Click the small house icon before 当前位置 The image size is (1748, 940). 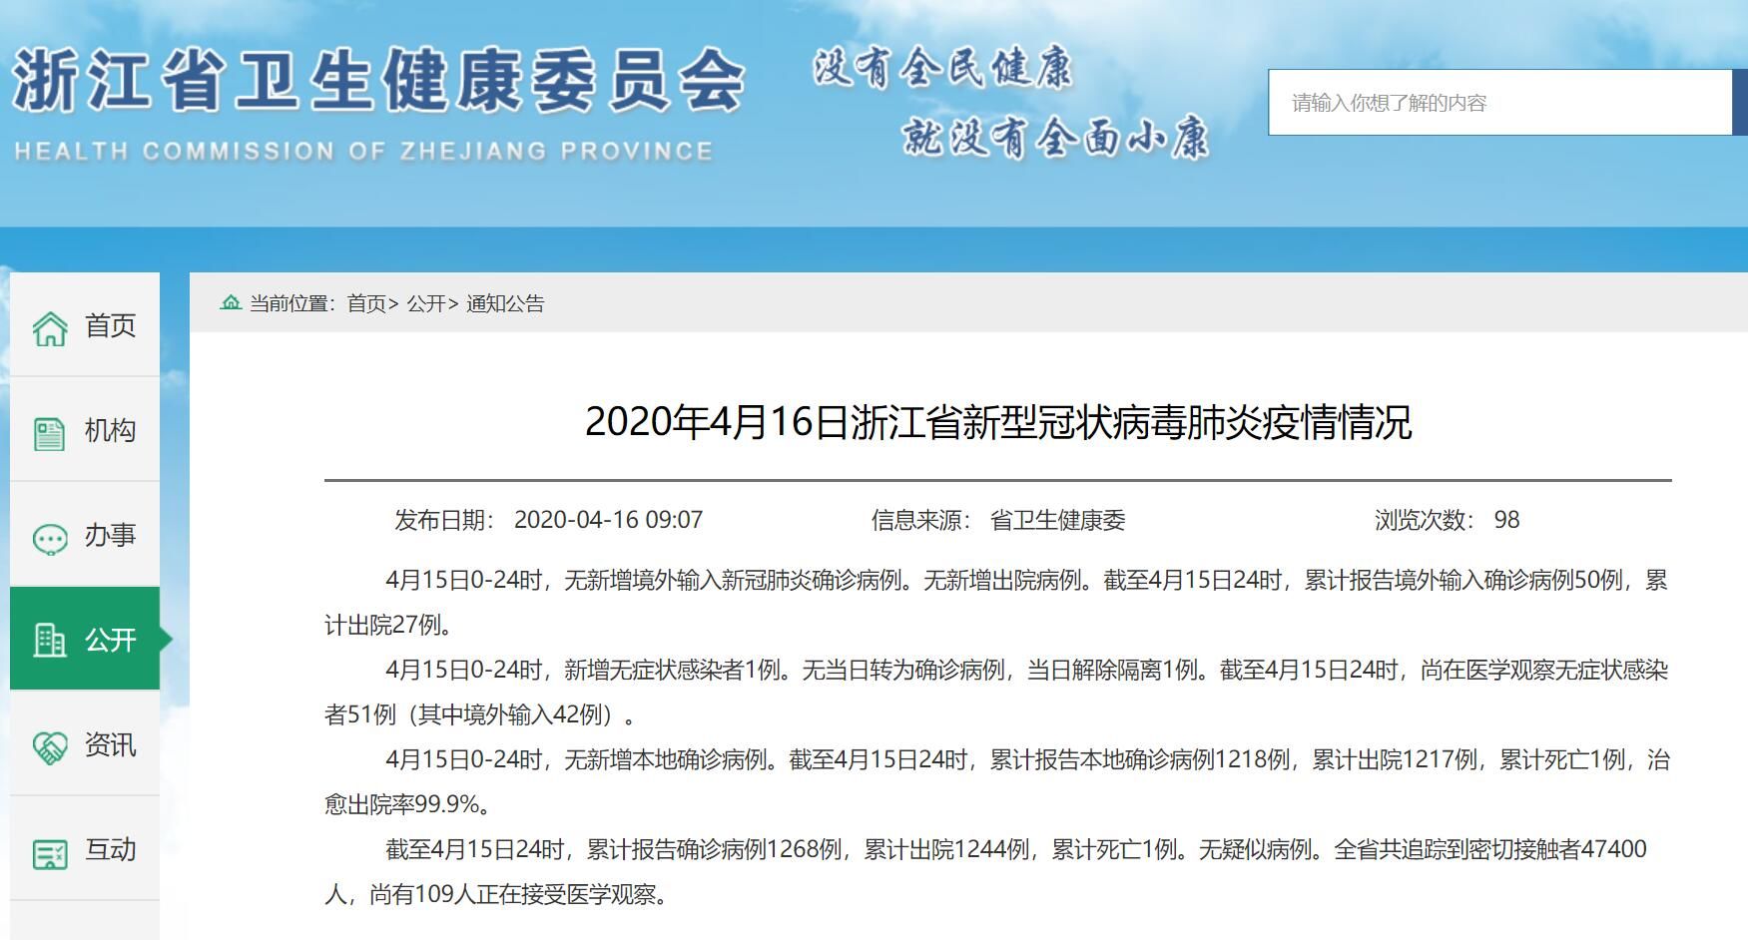click(231, 303)
